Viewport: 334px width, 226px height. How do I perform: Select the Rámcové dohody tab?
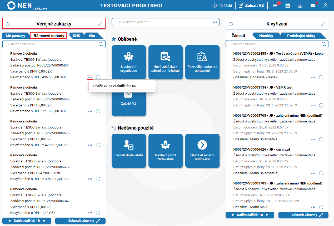pos(49,36)
